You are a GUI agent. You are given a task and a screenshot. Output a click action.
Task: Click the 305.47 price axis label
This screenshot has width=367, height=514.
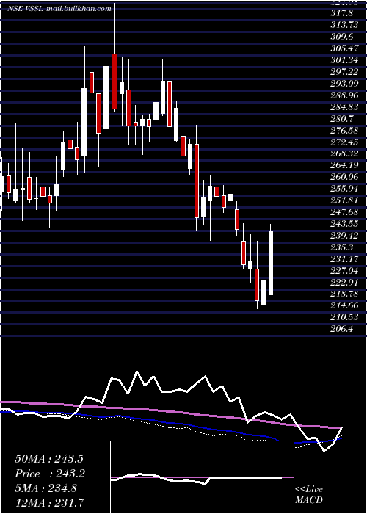tap(344, 49)
